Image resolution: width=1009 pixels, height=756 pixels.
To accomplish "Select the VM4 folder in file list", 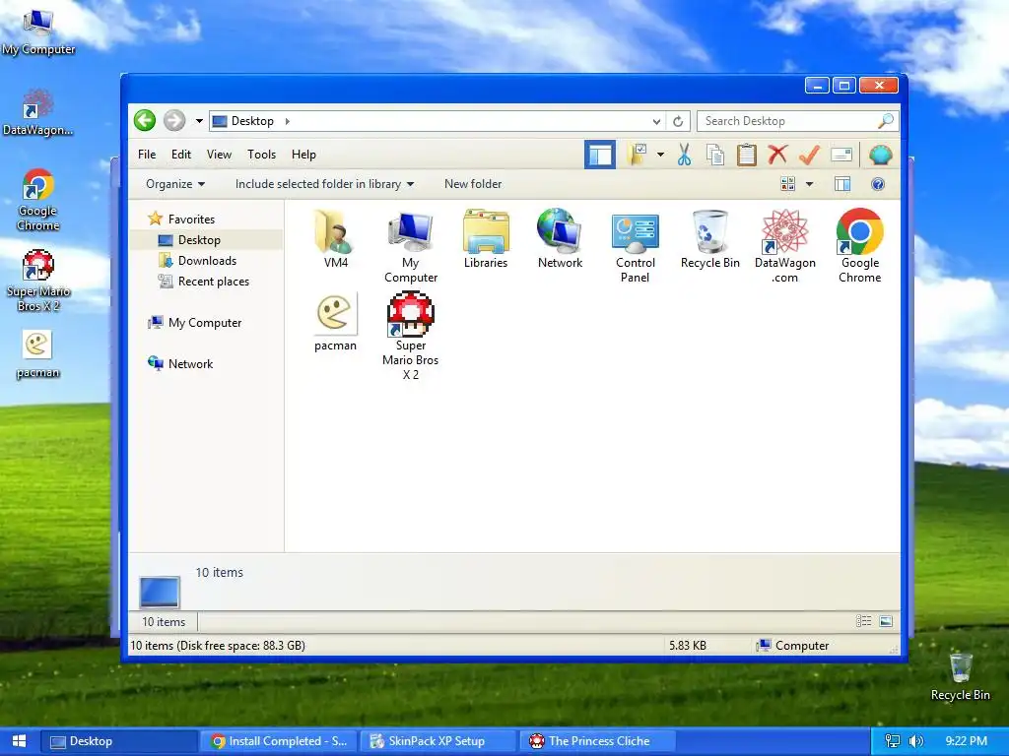I will pos(335,238).
